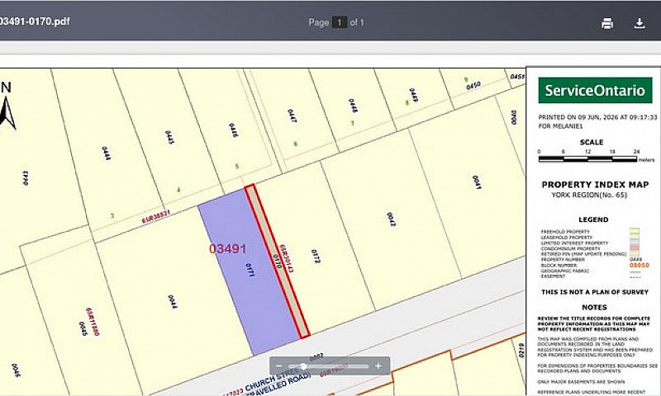This screenshot has width=661, height=396.
Task: Click the scale bar in the sidebar
Action: (587, 159)
